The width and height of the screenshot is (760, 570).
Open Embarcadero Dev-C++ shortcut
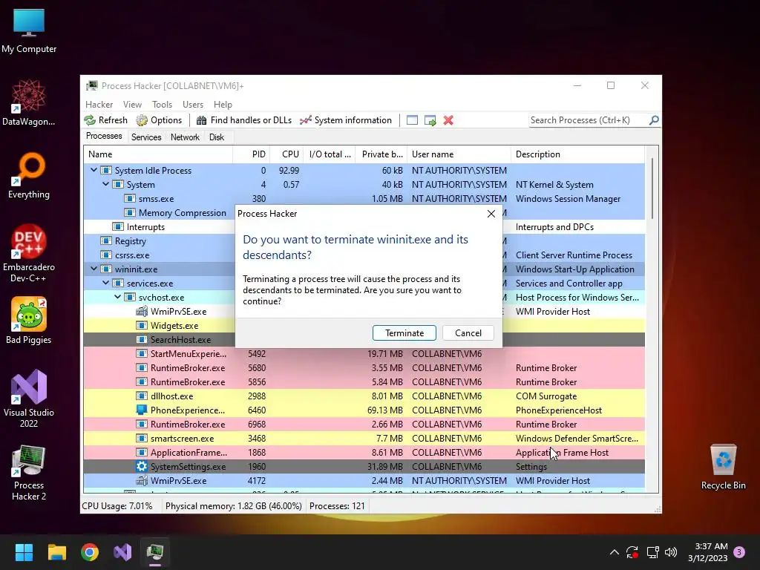point(29,254)
